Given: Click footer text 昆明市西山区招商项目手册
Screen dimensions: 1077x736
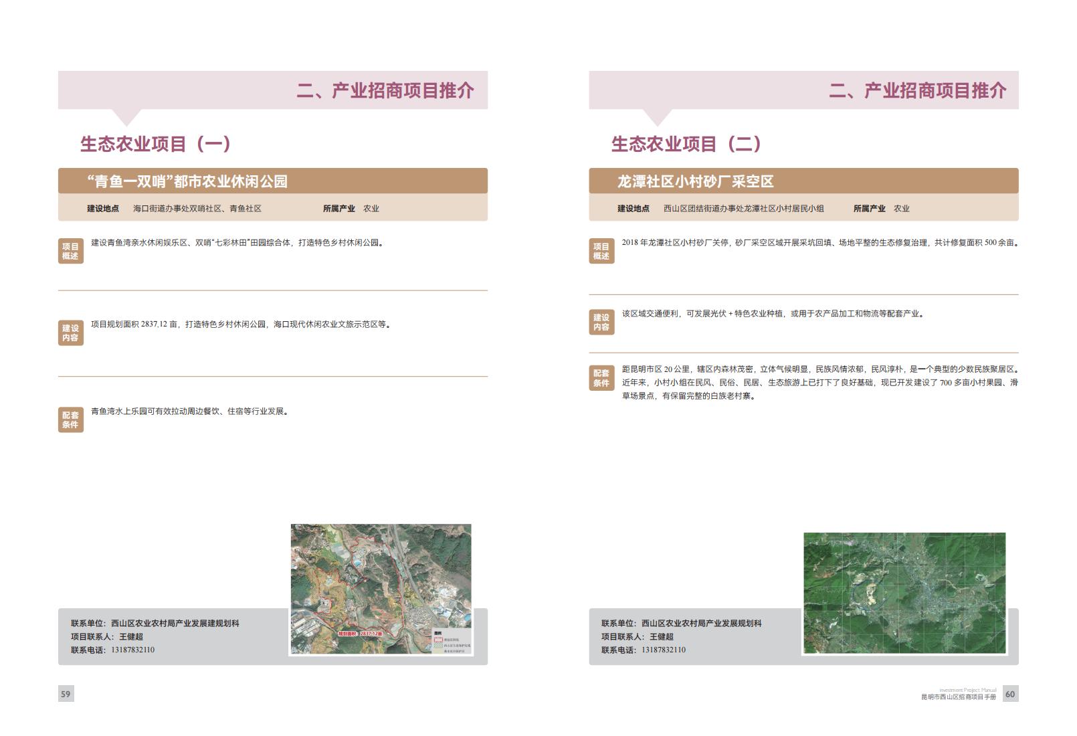Looking at the screenshot, I should (959, 697).
